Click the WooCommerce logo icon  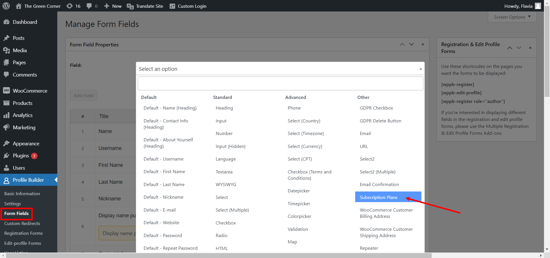point(6,91)
